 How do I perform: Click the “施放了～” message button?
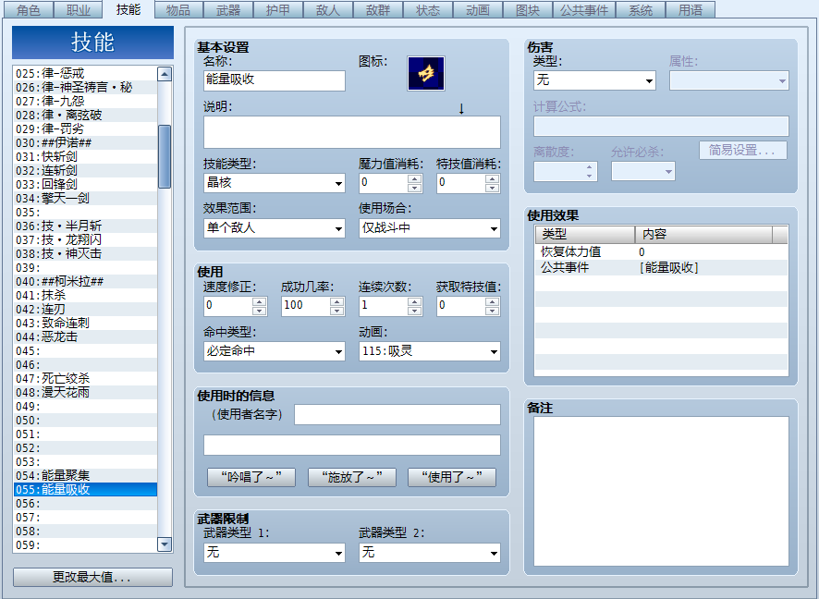[x=352, y=477]
